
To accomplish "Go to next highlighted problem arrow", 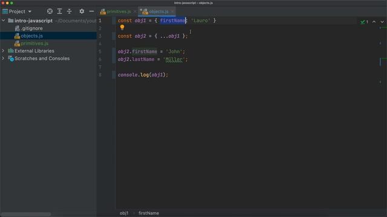I will tap(382, 22).
